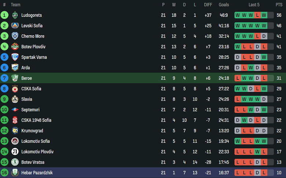This screenshot has height=178, width=286.
Task: Open the Beroe team page
Action: tap(26, 78)
